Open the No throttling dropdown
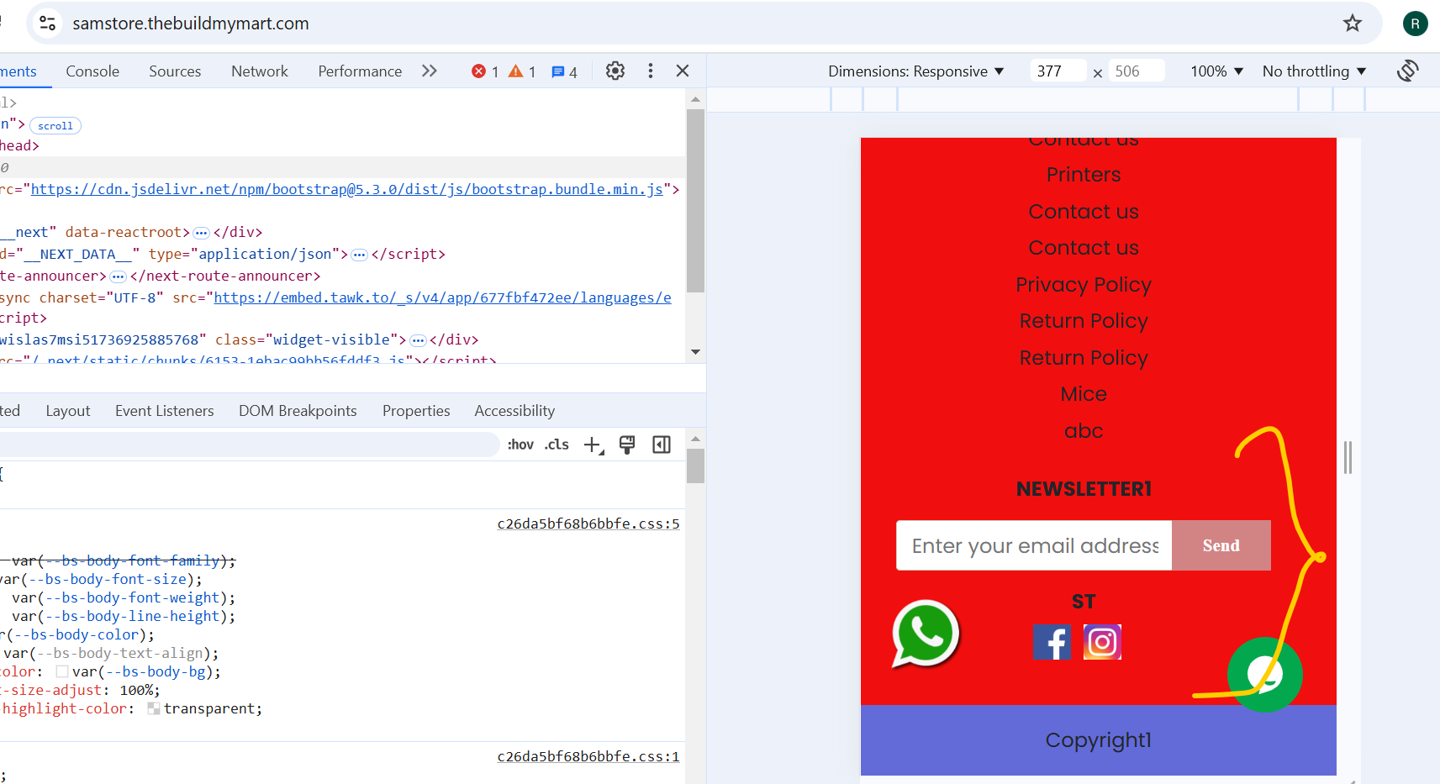This screenshot has height=784, width=1440. coord(1314,71)
